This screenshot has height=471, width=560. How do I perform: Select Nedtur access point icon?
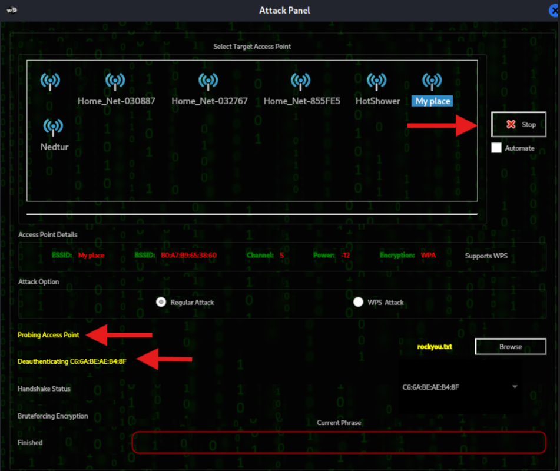pyautogui.click(x=53, y=128)
